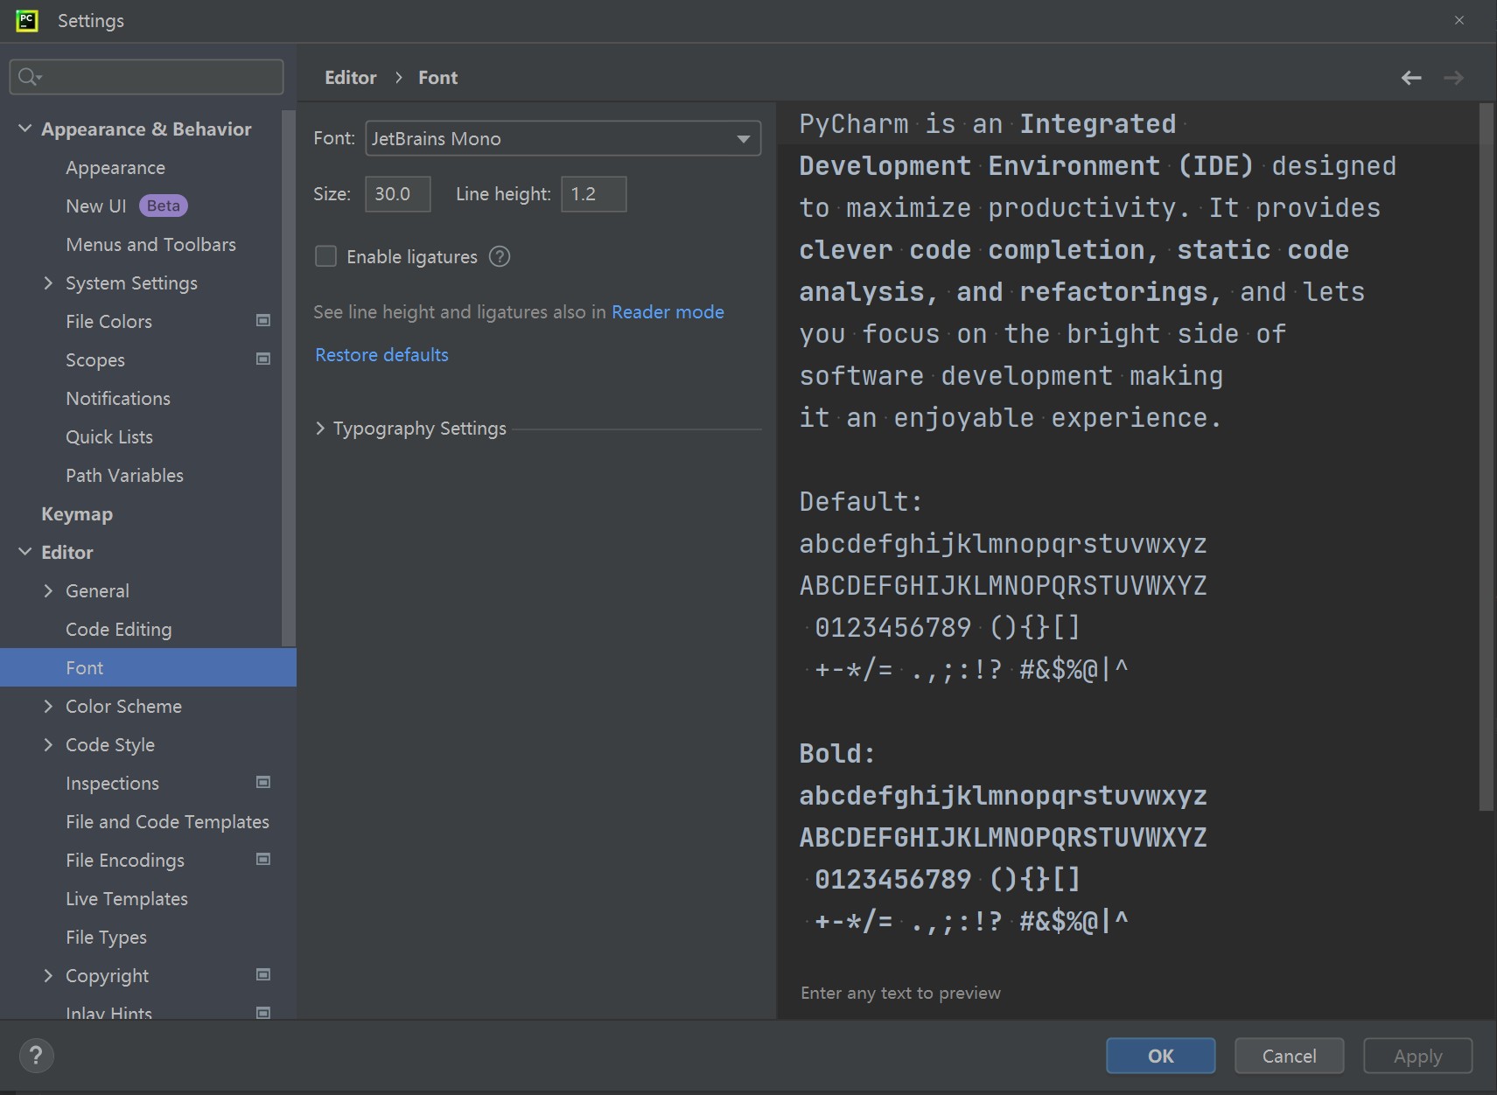Viewport: 1497px width, 1095px height.
Task: Open File Types settings
Action: pos(106,937)
